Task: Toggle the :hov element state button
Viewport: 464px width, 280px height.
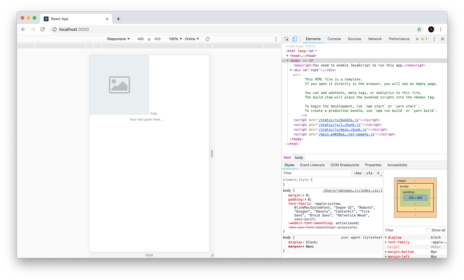Action: pos(358,173)
